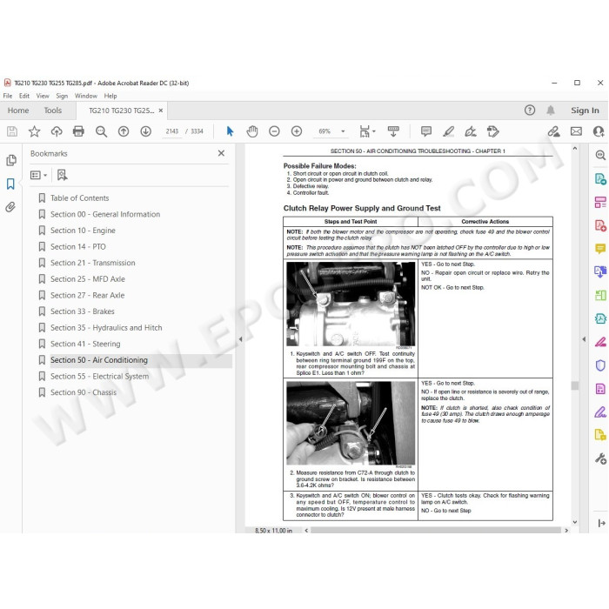This screenshot has width=609, height=609.
Task: Open the Attachments paperclip panel
Action: tap(10, 207)
